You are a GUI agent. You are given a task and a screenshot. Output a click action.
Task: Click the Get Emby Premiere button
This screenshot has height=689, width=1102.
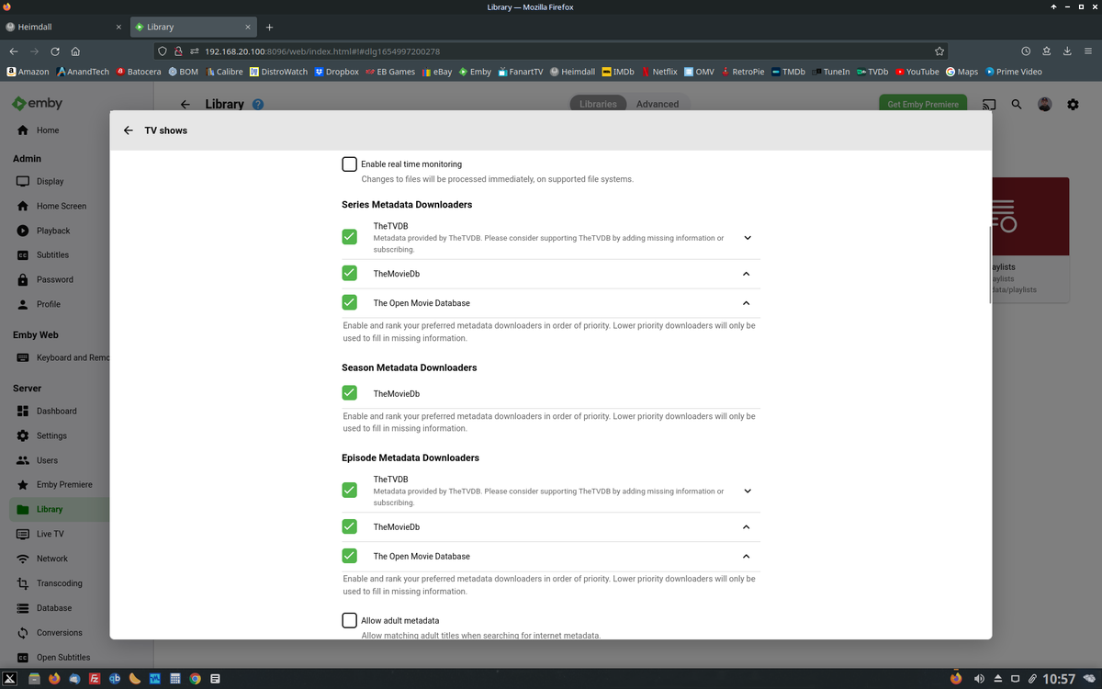click(922, 104)
